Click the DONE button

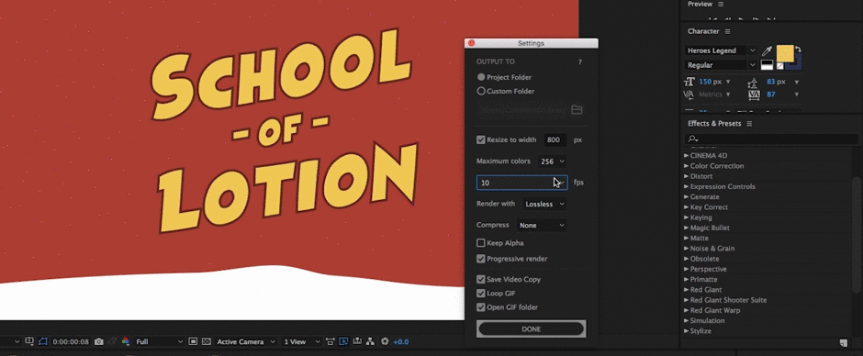(532, 329)
